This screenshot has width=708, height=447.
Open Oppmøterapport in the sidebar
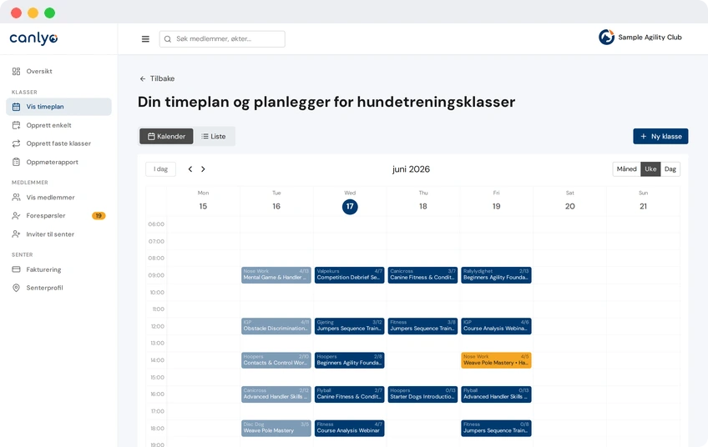point(58,162)
